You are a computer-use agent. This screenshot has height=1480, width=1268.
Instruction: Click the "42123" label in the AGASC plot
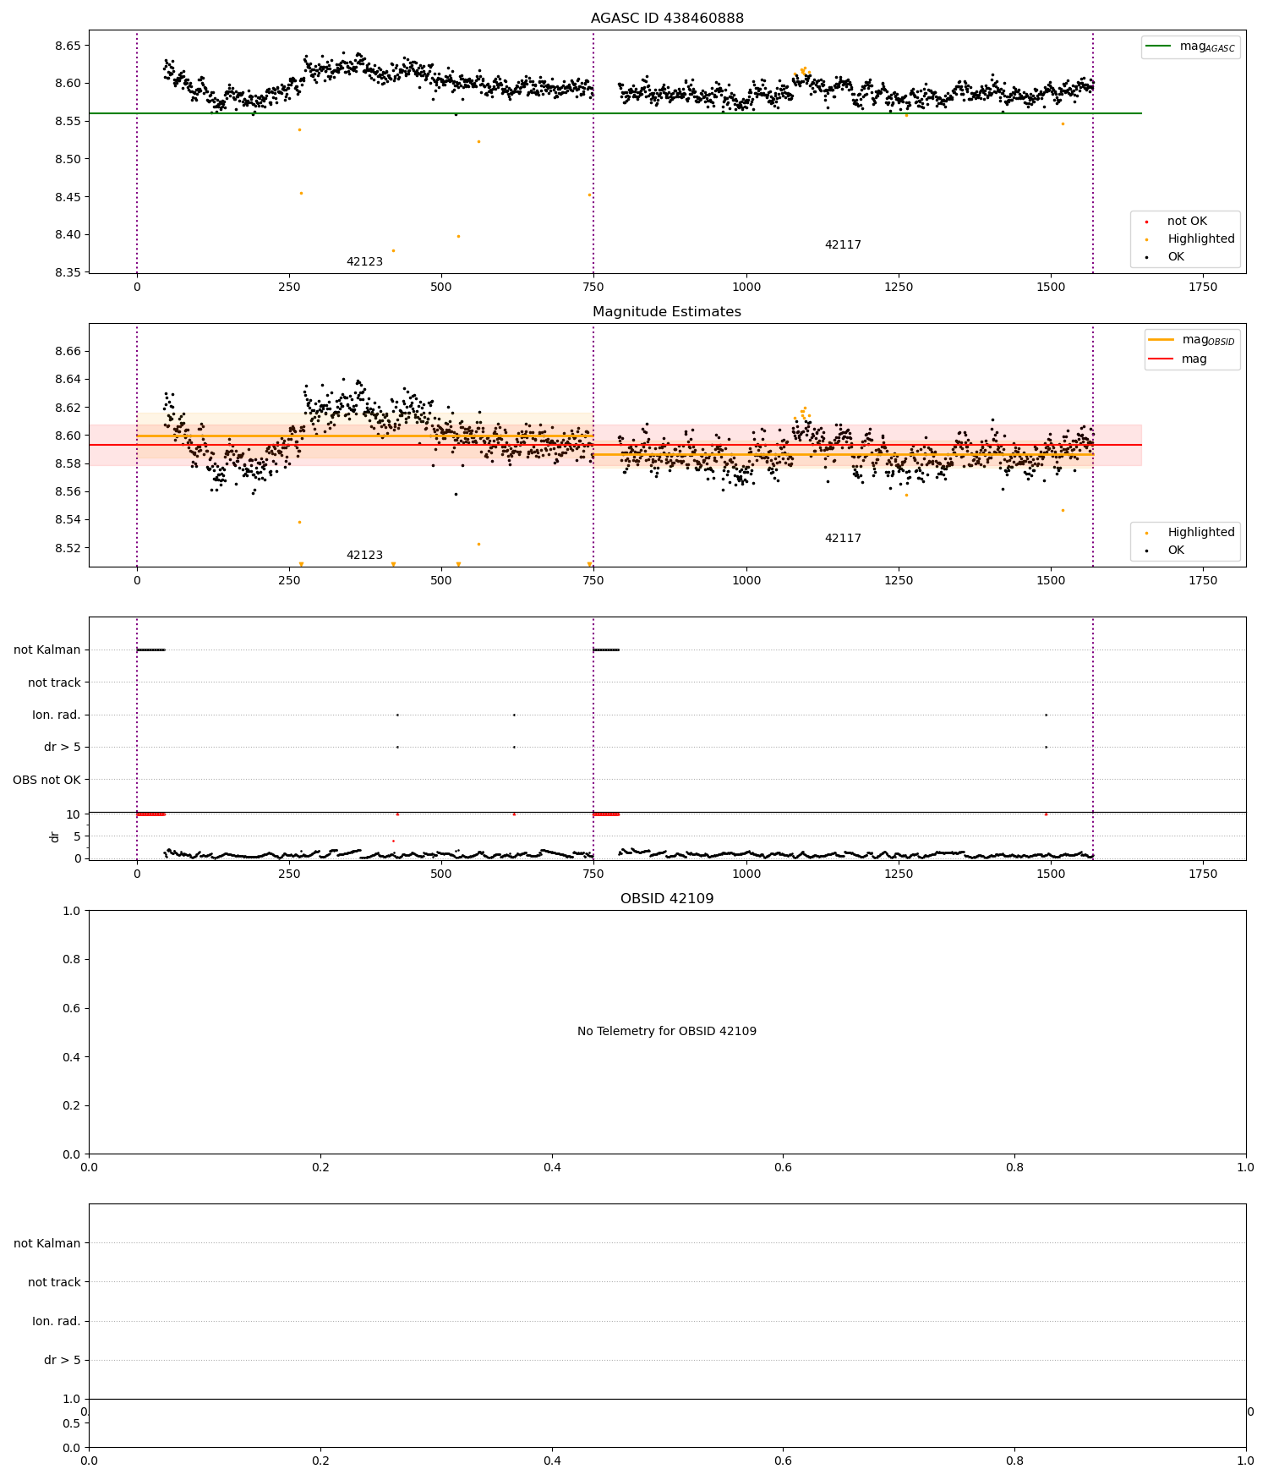364,262
